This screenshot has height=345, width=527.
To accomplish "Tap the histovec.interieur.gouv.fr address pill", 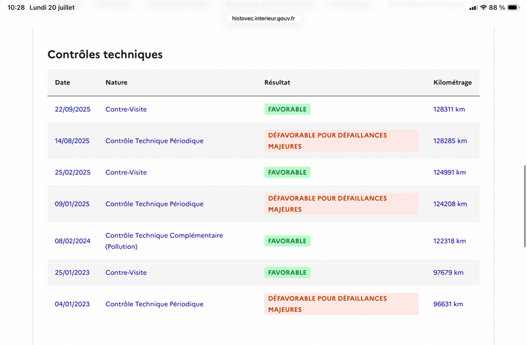I will click(263, 18).
